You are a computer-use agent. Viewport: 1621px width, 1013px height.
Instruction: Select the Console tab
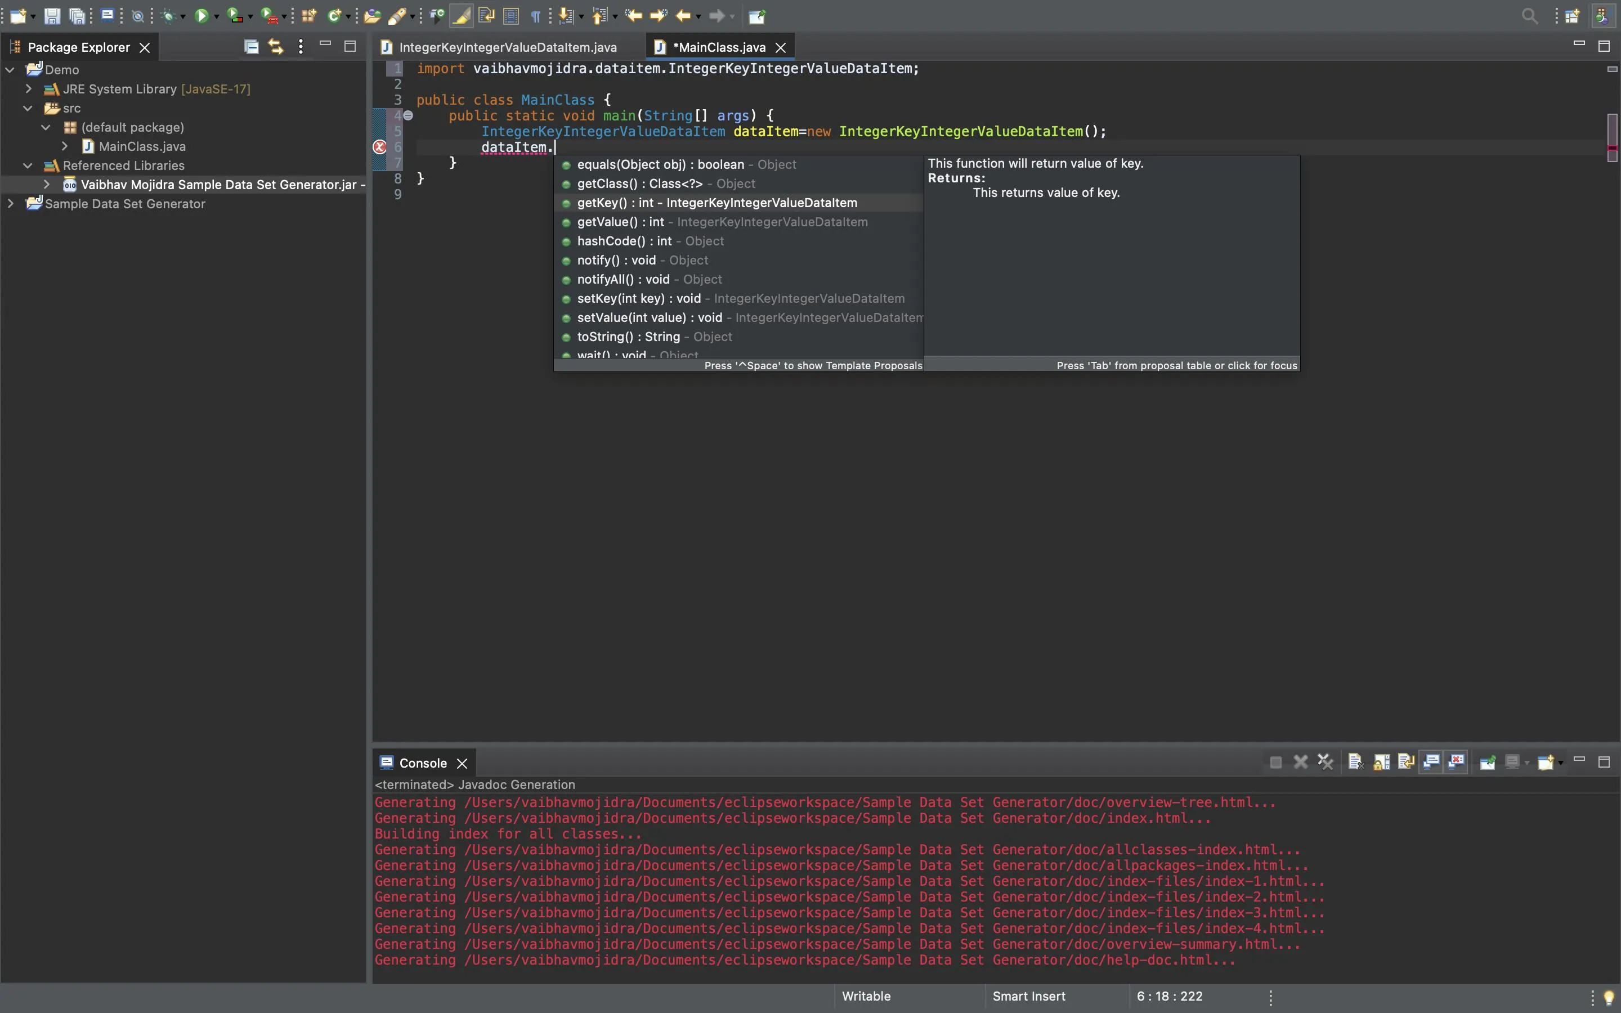[422, 763]
